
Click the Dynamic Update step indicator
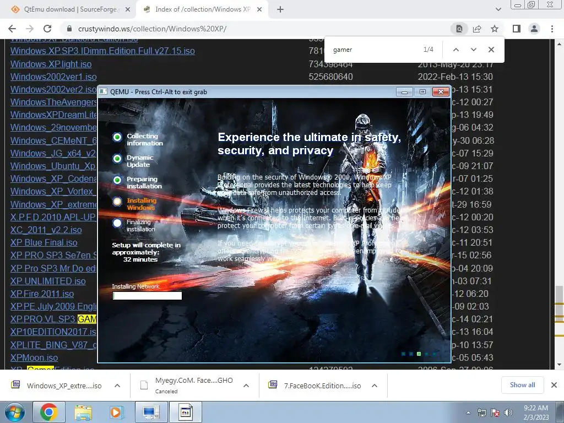tap(117, 159)
